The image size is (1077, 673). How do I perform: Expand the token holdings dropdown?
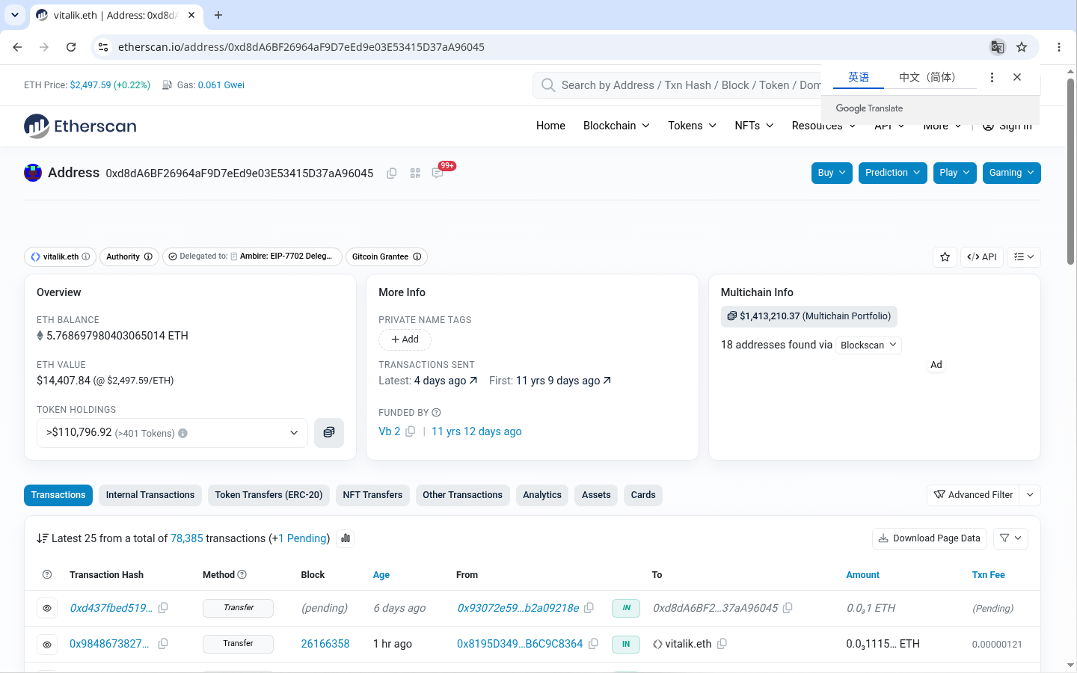click(x=172, y=433)
